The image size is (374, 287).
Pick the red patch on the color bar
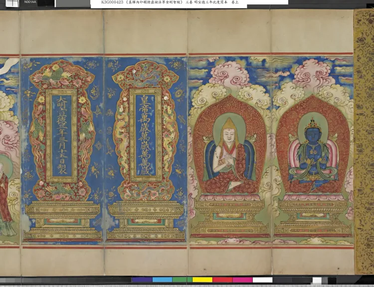[x=222, y=280]
